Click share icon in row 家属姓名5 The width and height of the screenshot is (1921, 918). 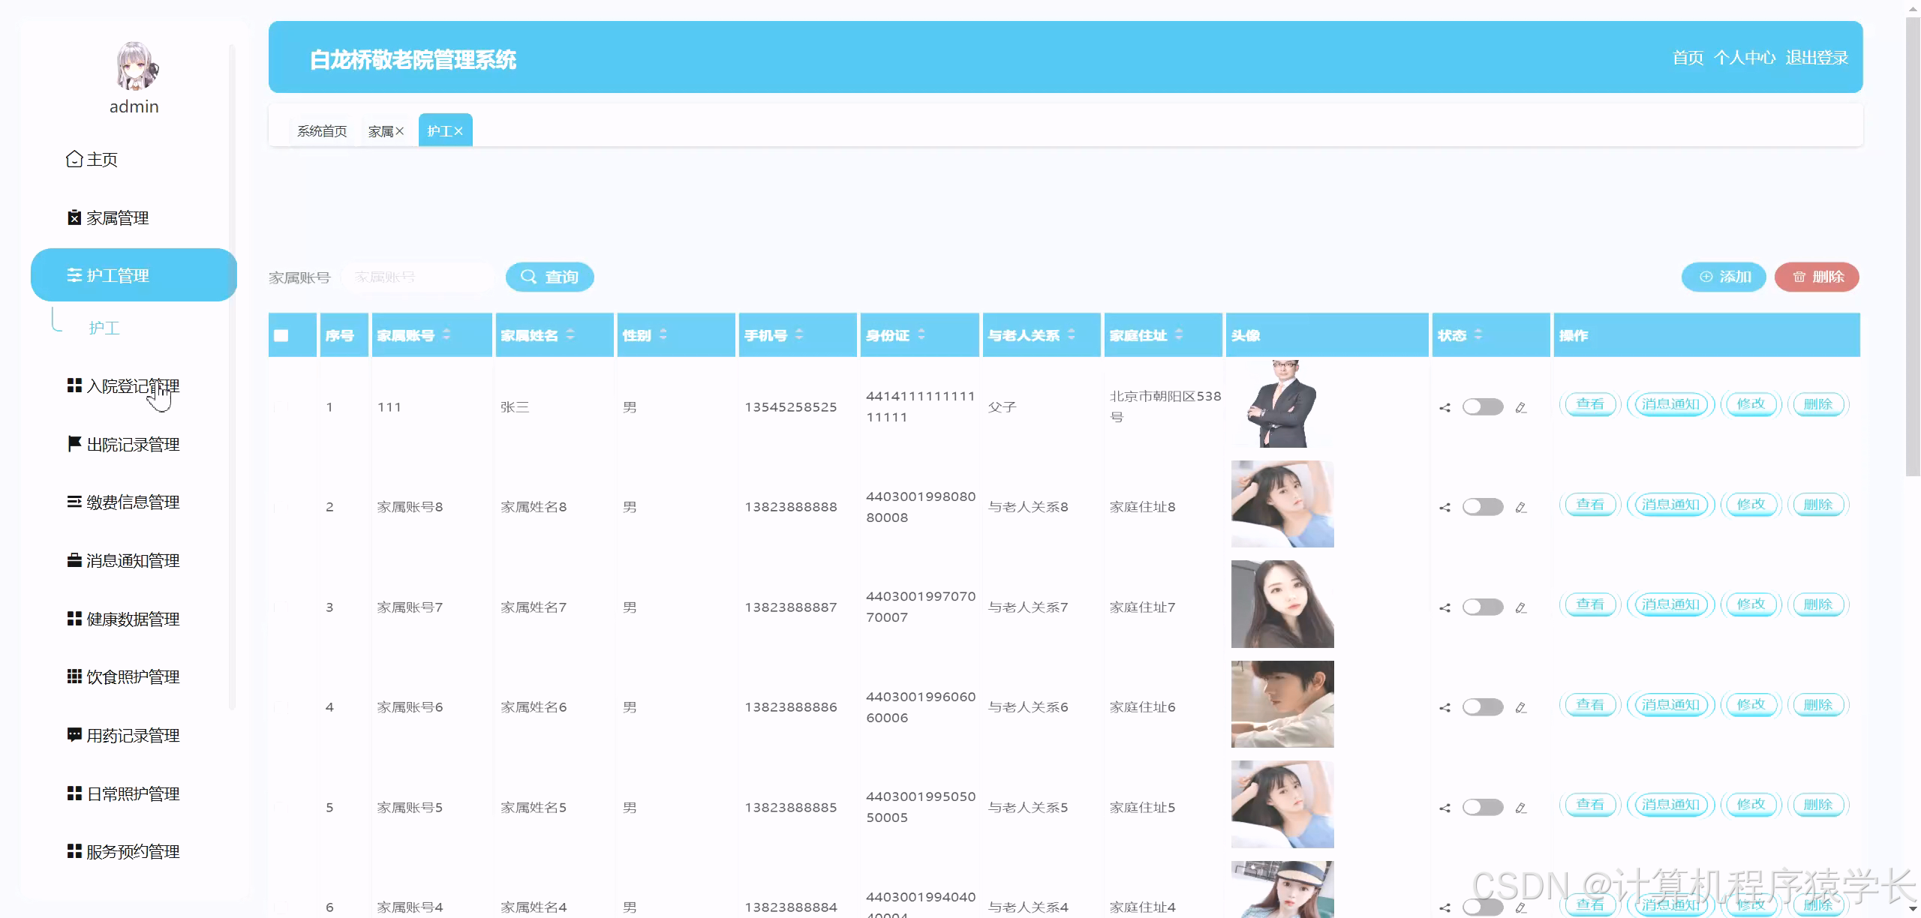1445,808
